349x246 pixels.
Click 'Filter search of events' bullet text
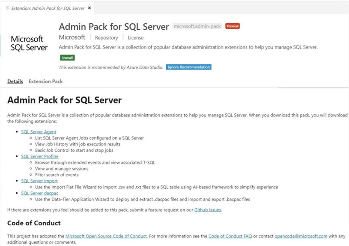pyautogui.click(x=57, y=175)
